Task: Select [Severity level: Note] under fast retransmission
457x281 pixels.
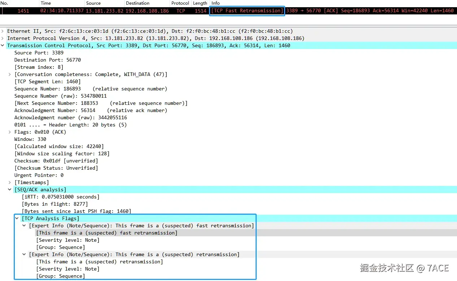Action: point(68,240)
